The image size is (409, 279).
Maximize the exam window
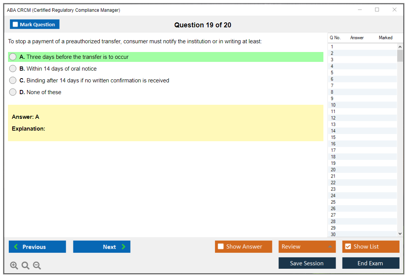click(x=377, y=10)
